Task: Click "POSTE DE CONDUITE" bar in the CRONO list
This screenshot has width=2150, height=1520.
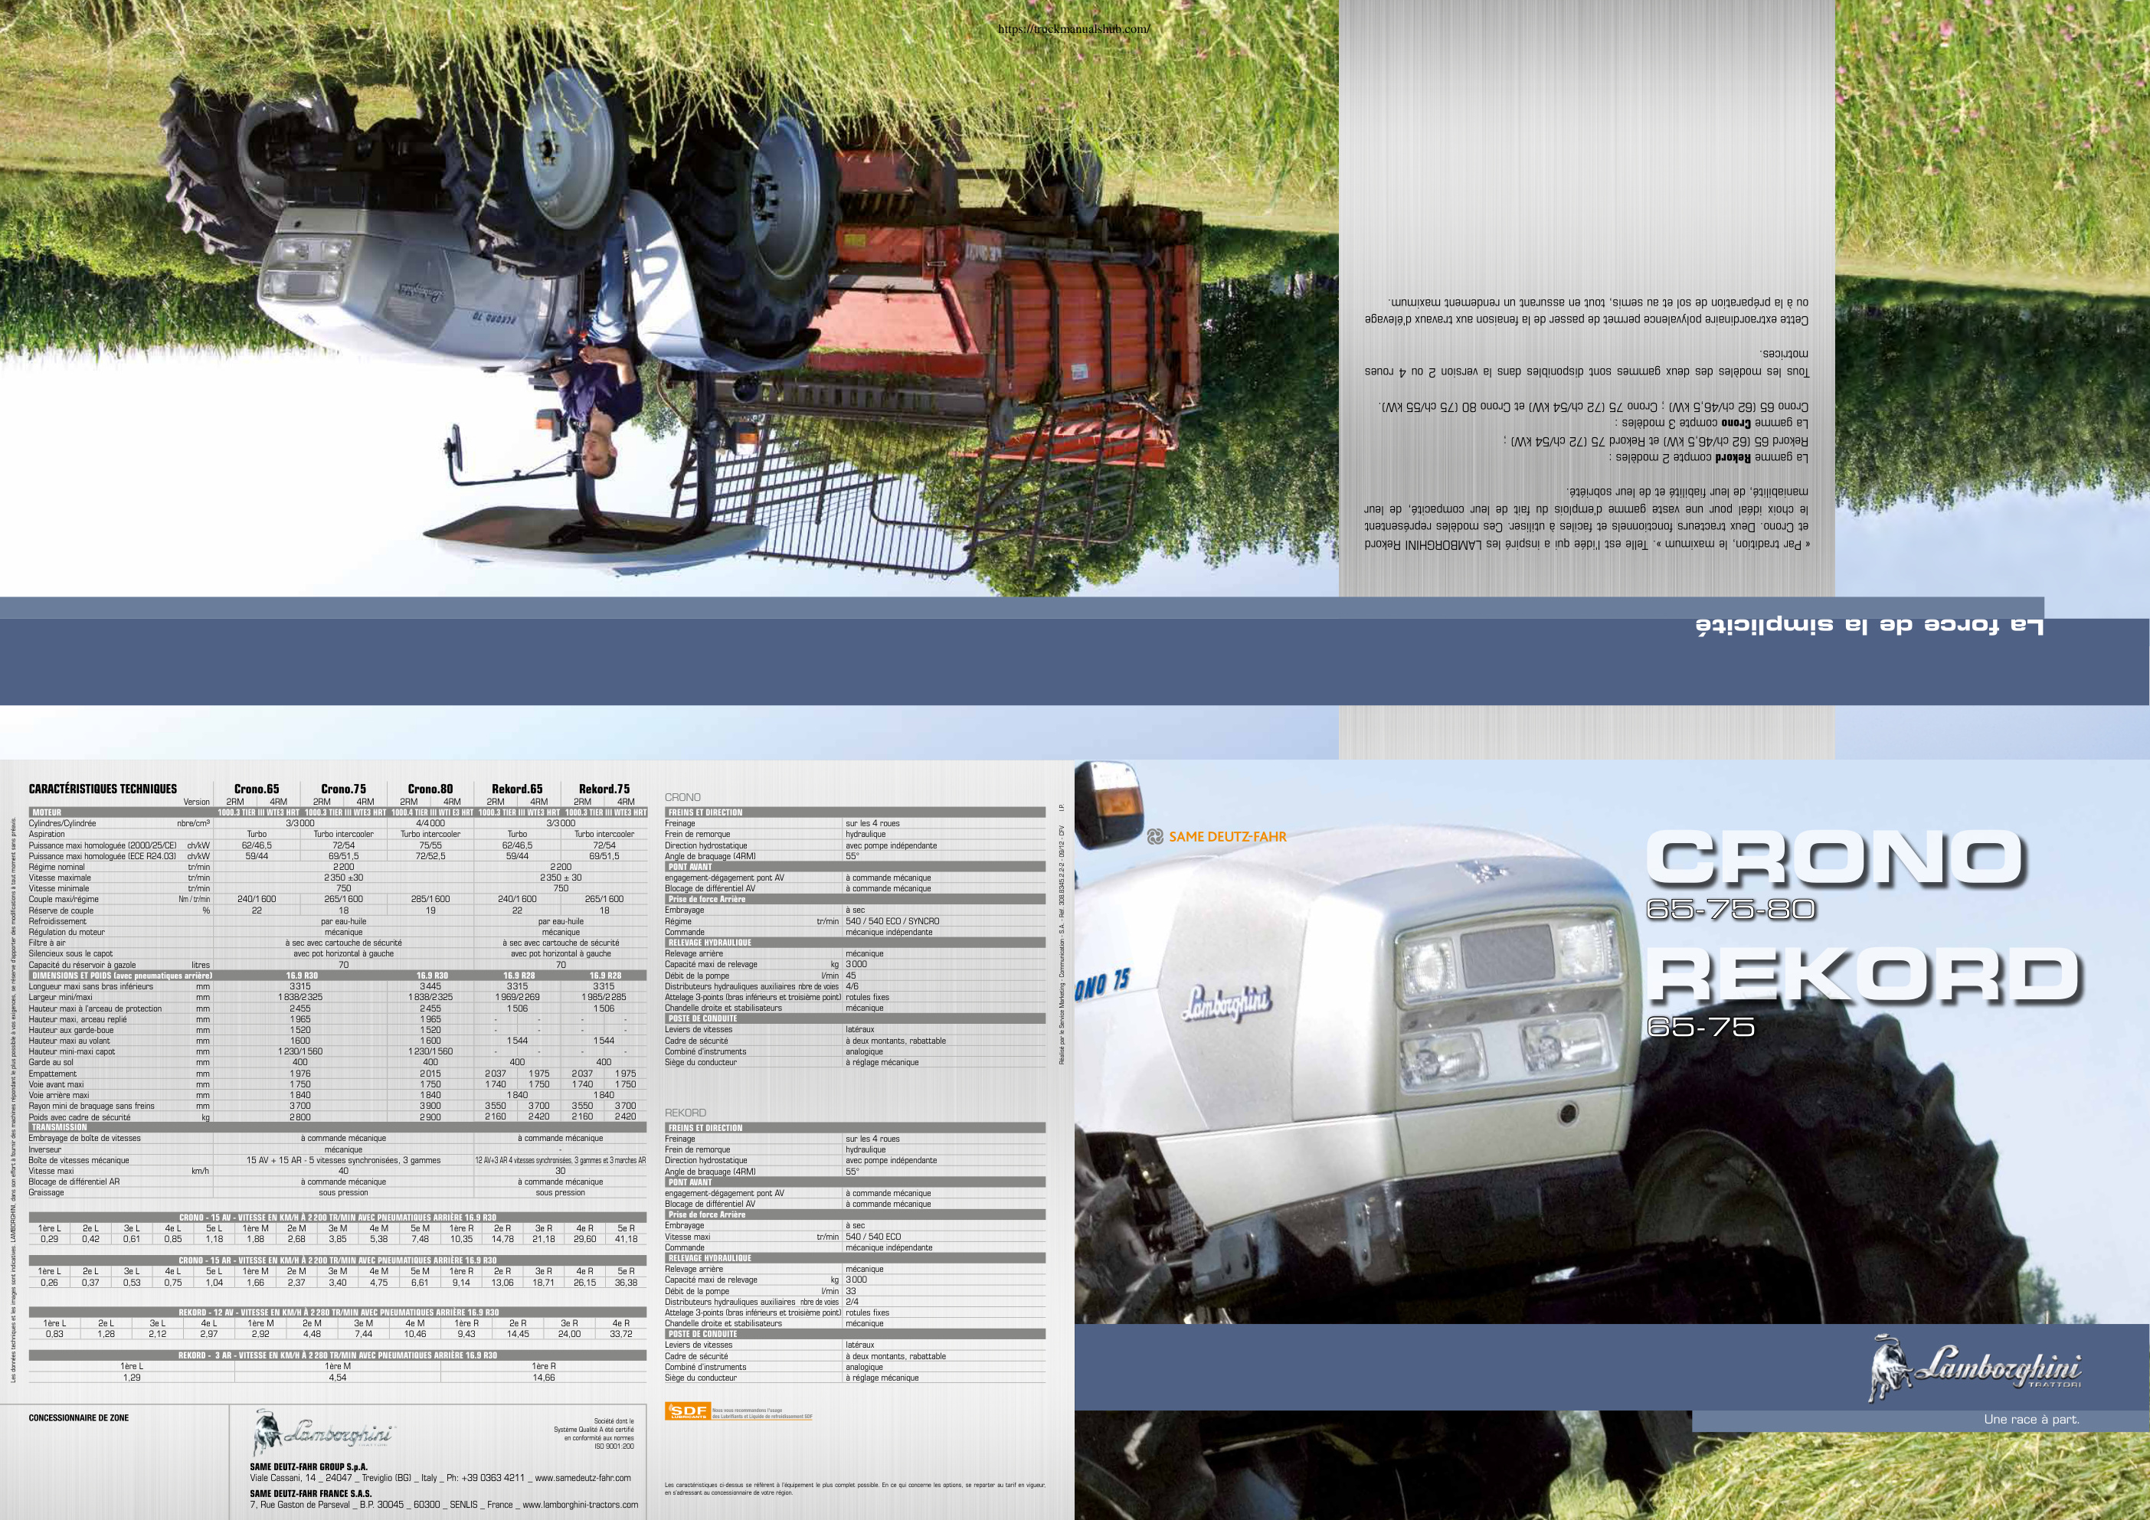Action: coord(855,1018)
